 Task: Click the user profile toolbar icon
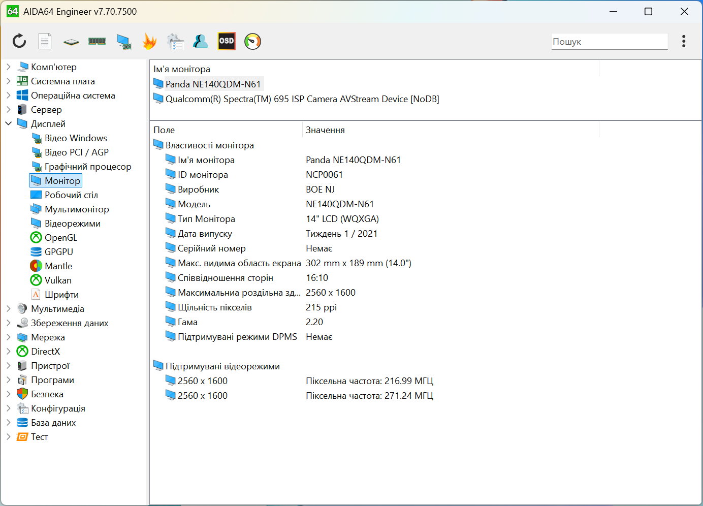(x=201, y=41)
